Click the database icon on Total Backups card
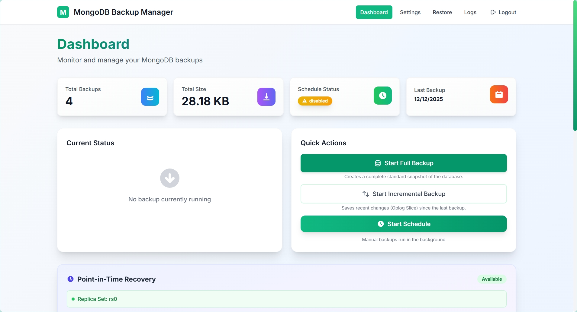This screenshot has width=577, height=312. click(150, 97)
